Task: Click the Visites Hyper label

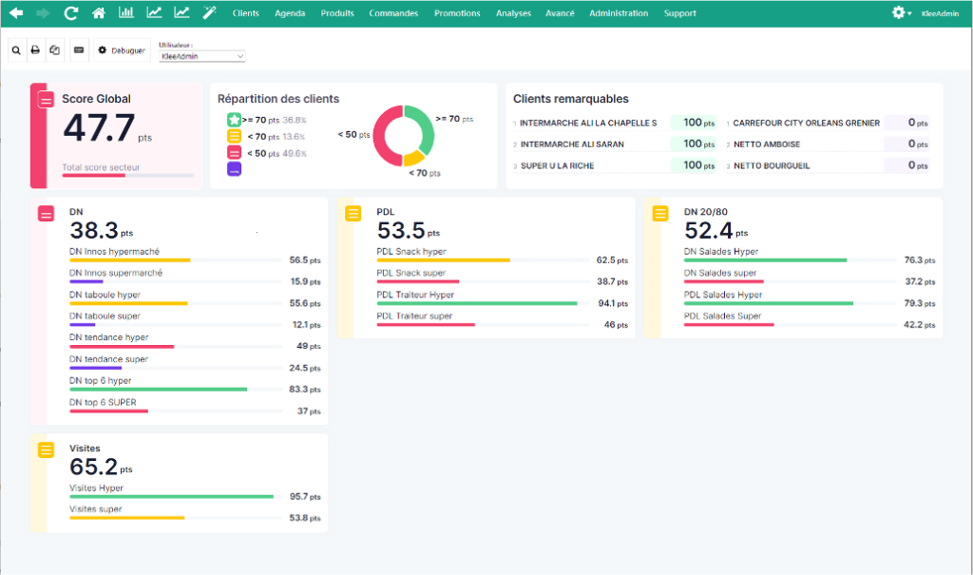Action: (x=96, y=489)
